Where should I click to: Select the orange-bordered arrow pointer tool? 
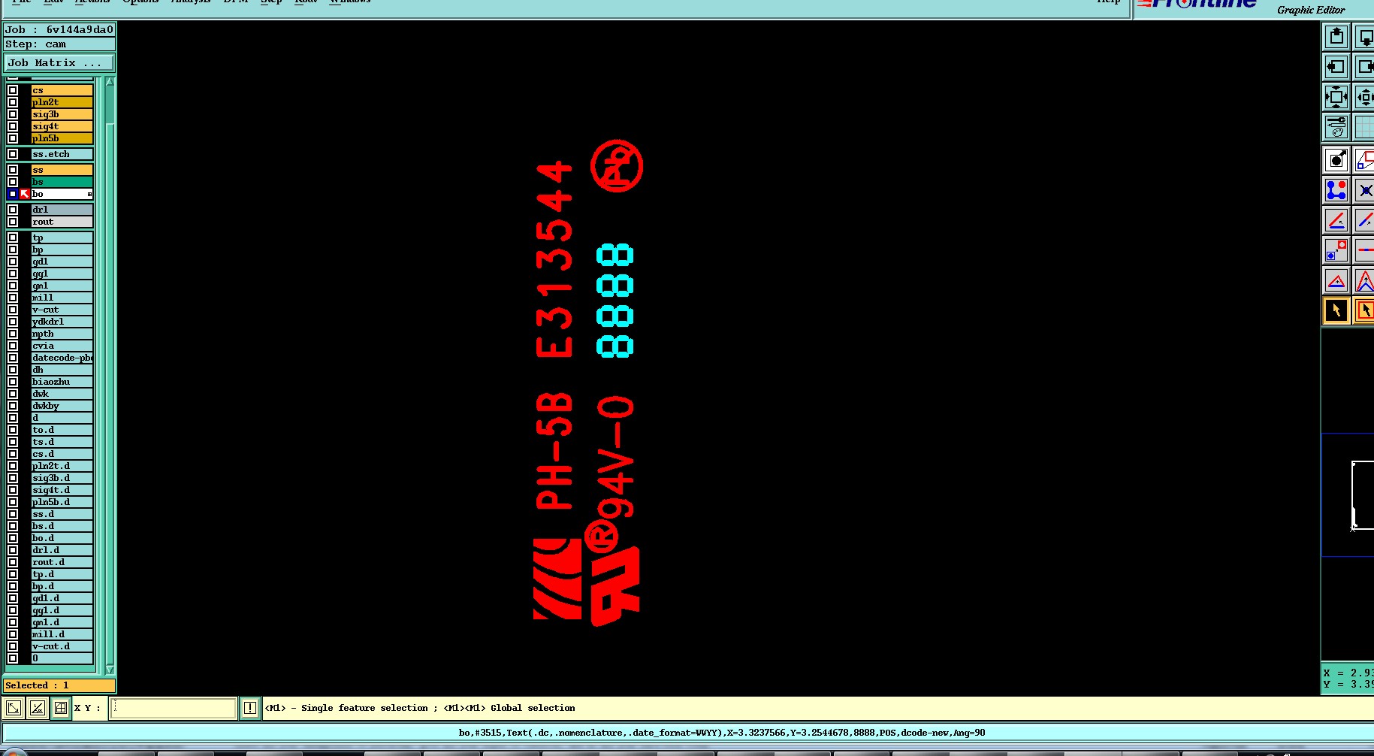tap(1364, 310)
